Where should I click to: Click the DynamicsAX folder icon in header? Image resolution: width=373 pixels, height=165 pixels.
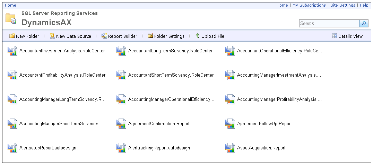pyautogui.click(x=11, y=18)
